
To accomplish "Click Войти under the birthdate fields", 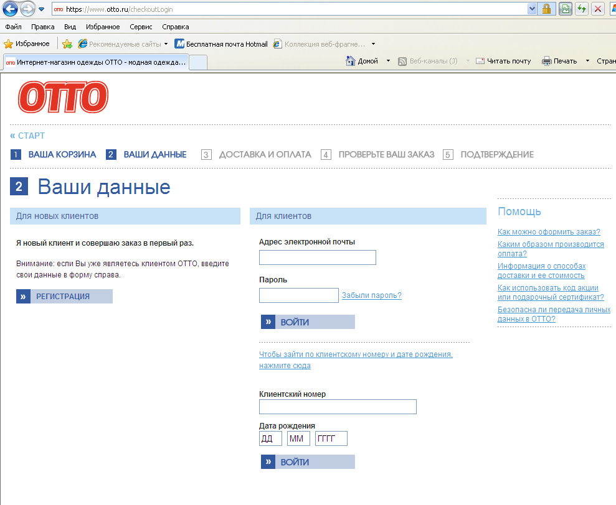I will (x=308, y=462).
